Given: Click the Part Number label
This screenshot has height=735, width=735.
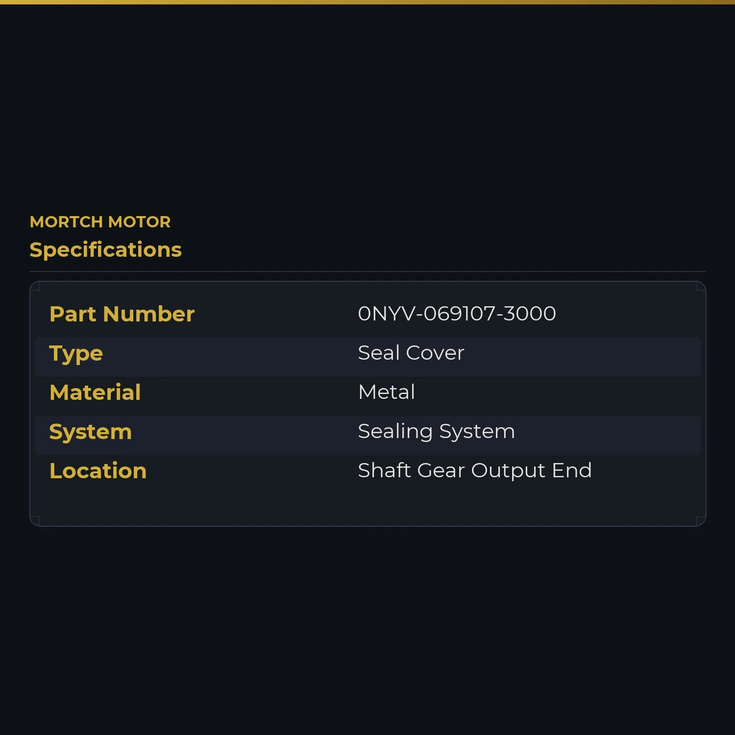Looking at the screenshot, I should [x=122, y=314].
